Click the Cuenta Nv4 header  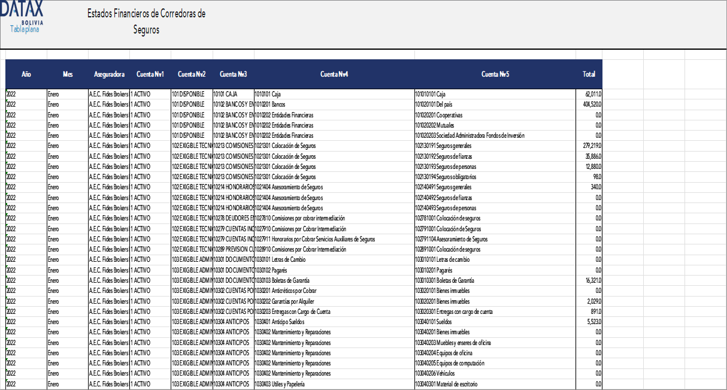334,74
